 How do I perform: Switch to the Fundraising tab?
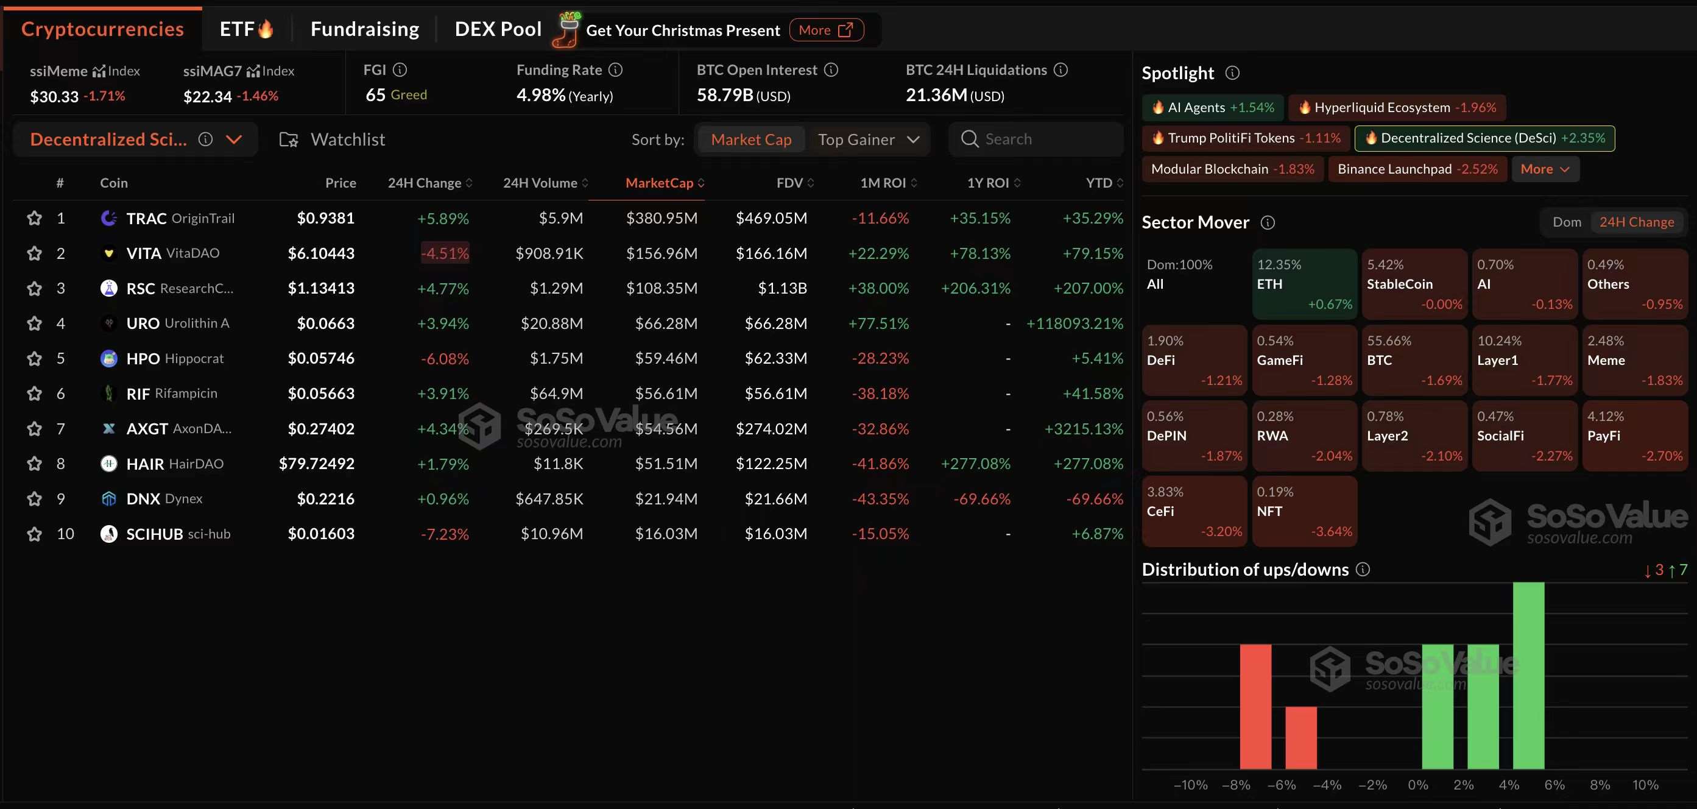[x=364, y=29]
